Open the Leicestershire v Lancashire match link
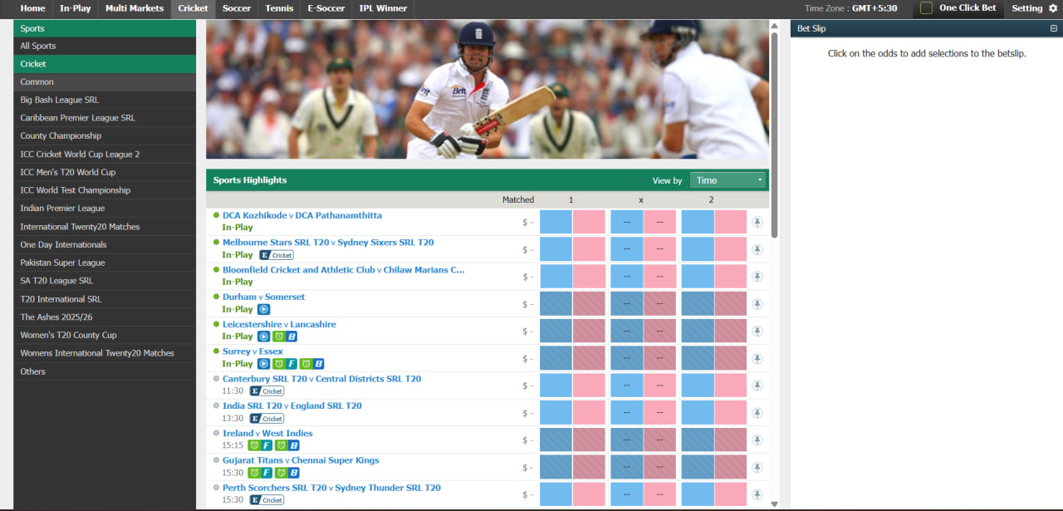The width and height of the screenshot is (1063, 511). [x=279, y=324]
